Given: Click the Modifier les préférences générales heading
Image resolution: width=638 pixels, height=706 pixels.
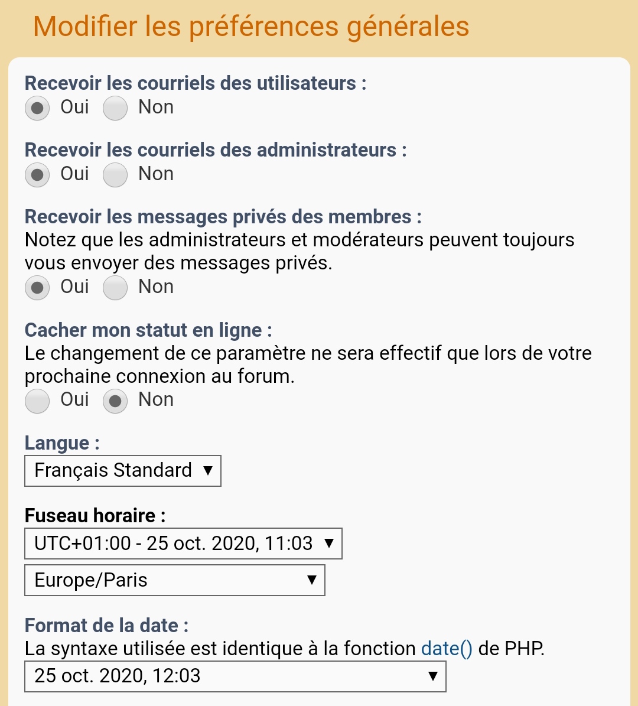Looking at the screenshot, I should coord(251,27).
